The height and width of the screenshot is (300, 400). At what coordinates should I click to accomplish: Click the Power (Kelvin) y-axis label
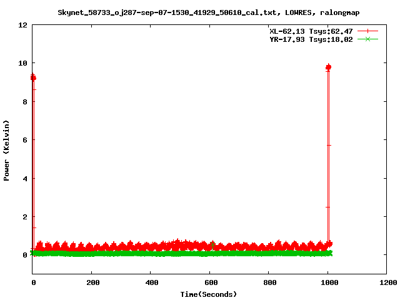pos(6,151)
